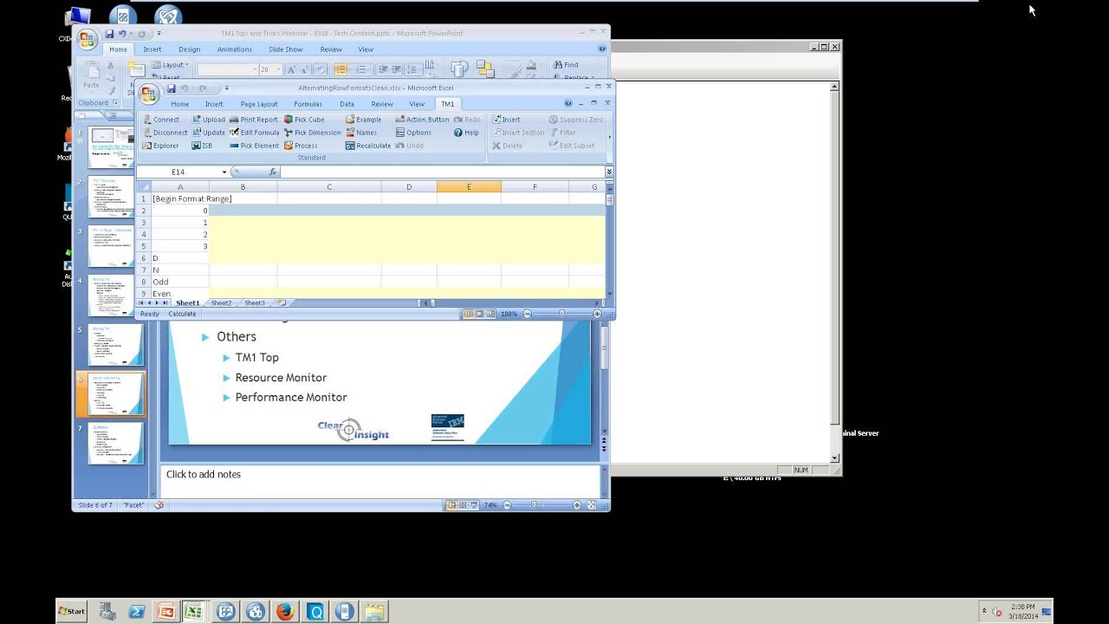Click Excel Office button
Viewport: 1109px width, 624px height.
click(149, 94)
